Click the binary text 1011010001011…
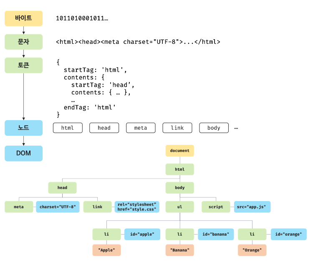This screenshot has width=318, height=270. pyautogui.click(x=82, y=18)
